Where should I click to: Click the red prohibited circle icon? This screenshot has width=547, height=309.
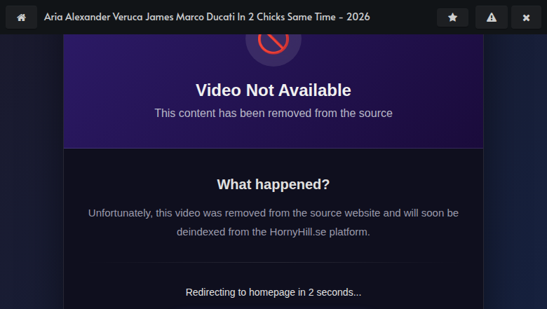(273, 42)
